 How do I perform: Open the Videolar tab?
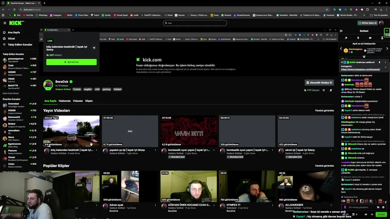78,101
